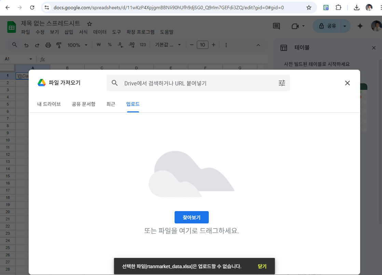This screenshot has width=382, height=275.
Task: Open the 파일 menu
Action: pyautogui.click(x=25, y=32)
